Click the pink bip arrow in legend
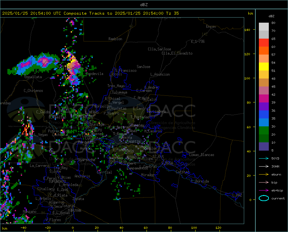Viewport: 288px width, 232px height. click(x=264, y=183)
